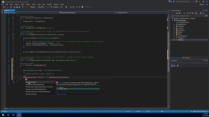Toggle auto-hide pin on Properties panel
The height and width of the screenshot is (117, 209).
click(x=205, y=61)
